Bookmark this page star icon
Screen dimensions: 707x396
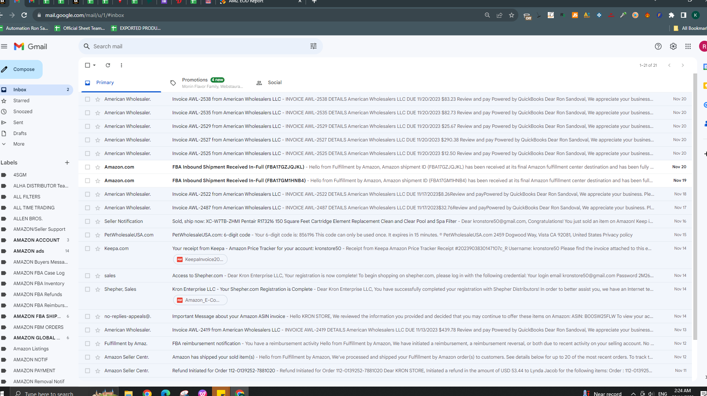512,15
